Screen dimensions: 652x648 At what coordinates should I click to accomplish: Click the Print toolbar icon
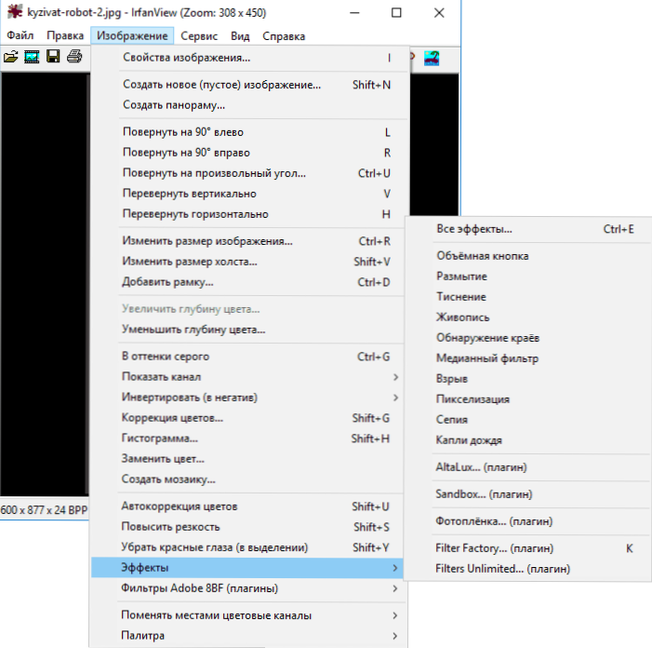pos(74,56)
